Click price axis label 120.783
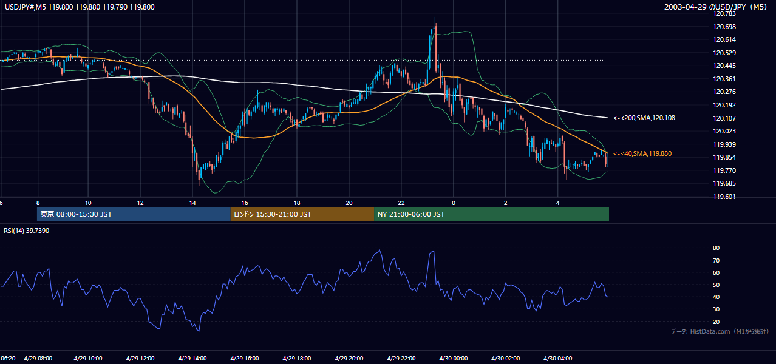Viewport: 776px width, 364px height. pyautogui.click(x=726, y=13)
